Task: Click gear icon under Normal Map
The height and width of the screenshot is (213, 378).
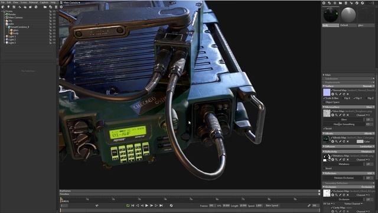Action: pyautogui.click(x=333, y=94)
